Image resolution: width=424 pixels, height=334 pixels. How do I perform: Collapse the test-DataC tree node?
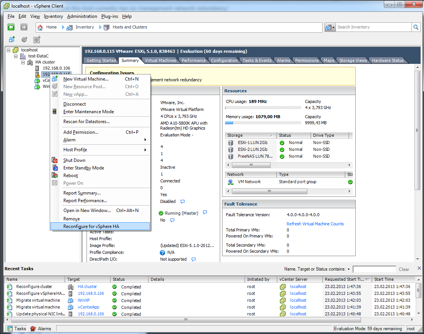coord(16,56)
